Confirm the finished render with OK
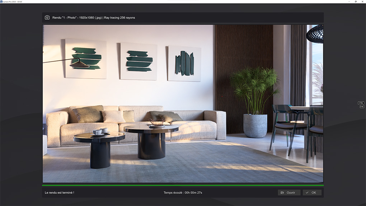Viewport: 366px width, 206px height. 312,192
